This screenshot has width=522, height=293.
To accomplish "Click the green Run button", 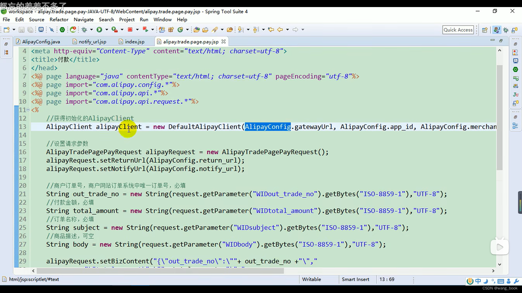I will [99, 30].
